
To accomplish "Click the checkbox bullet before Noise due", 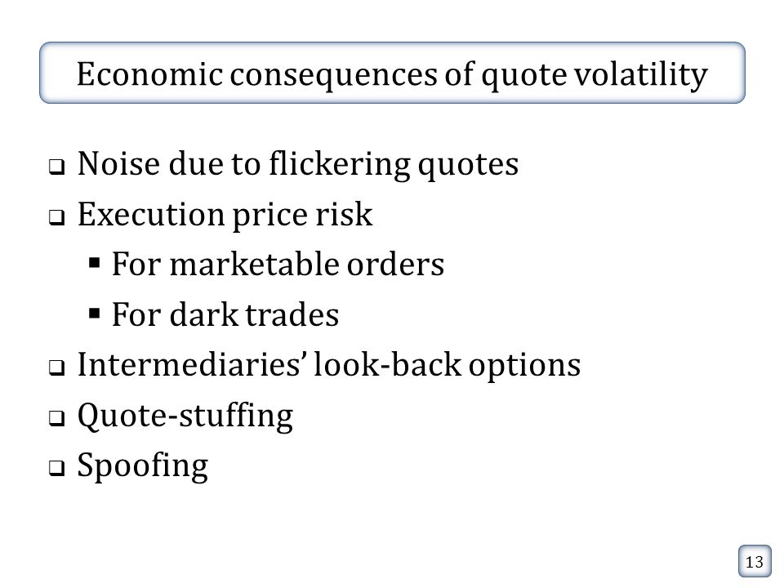I will (x=57, y=167).
